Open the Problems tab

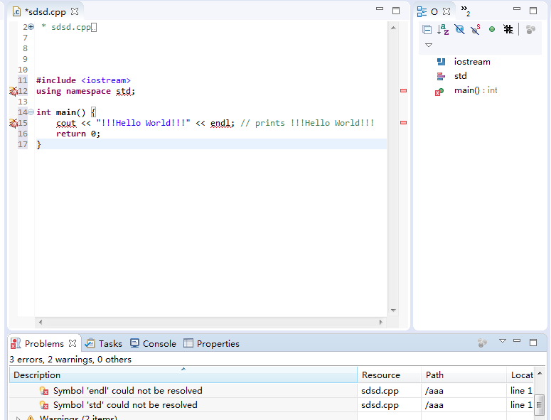tap(44, 343)
